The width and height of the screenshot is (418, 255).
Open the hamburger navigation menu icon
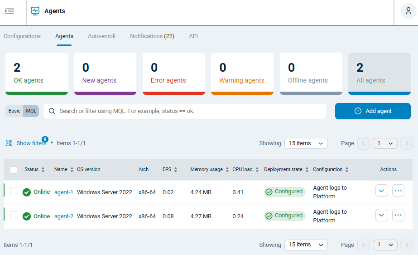tap(10, 11)
